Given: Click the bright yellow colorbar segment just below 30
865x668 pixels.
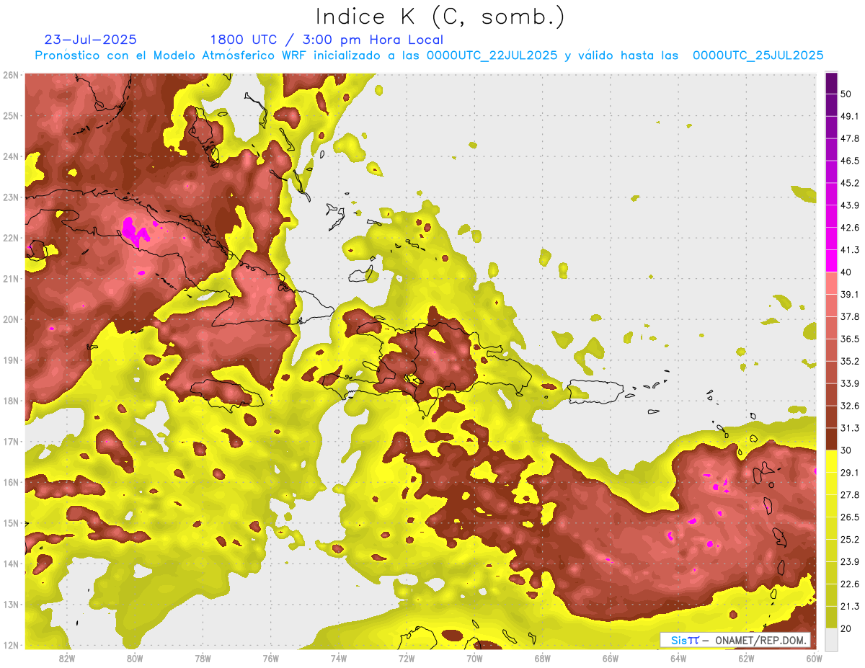Looking at the screenshot, I should [x=831, y=461].
